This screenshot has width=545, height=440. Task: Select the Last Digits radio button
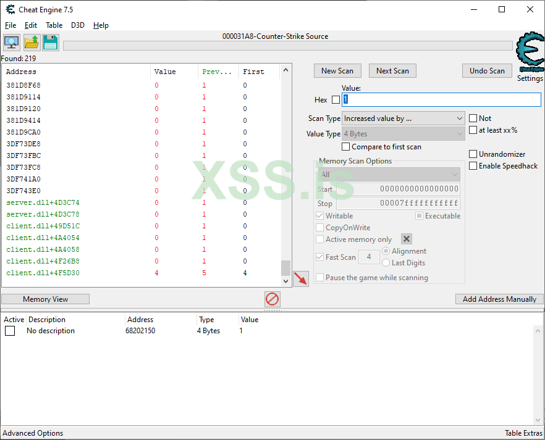point(386,263)
